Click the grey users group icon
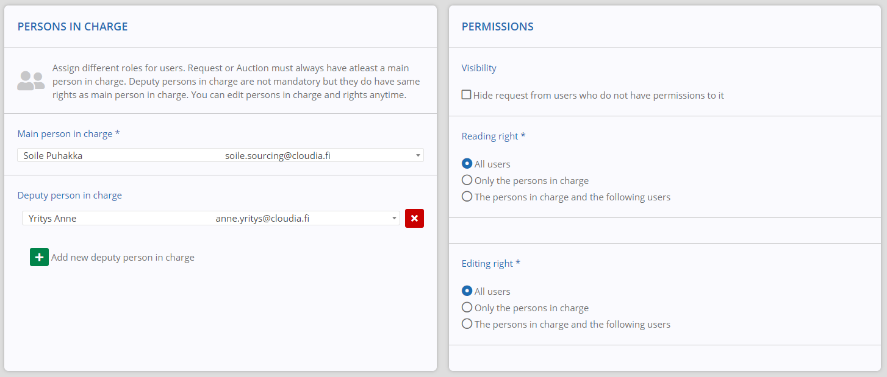887x377 pixels. (31, 80)
